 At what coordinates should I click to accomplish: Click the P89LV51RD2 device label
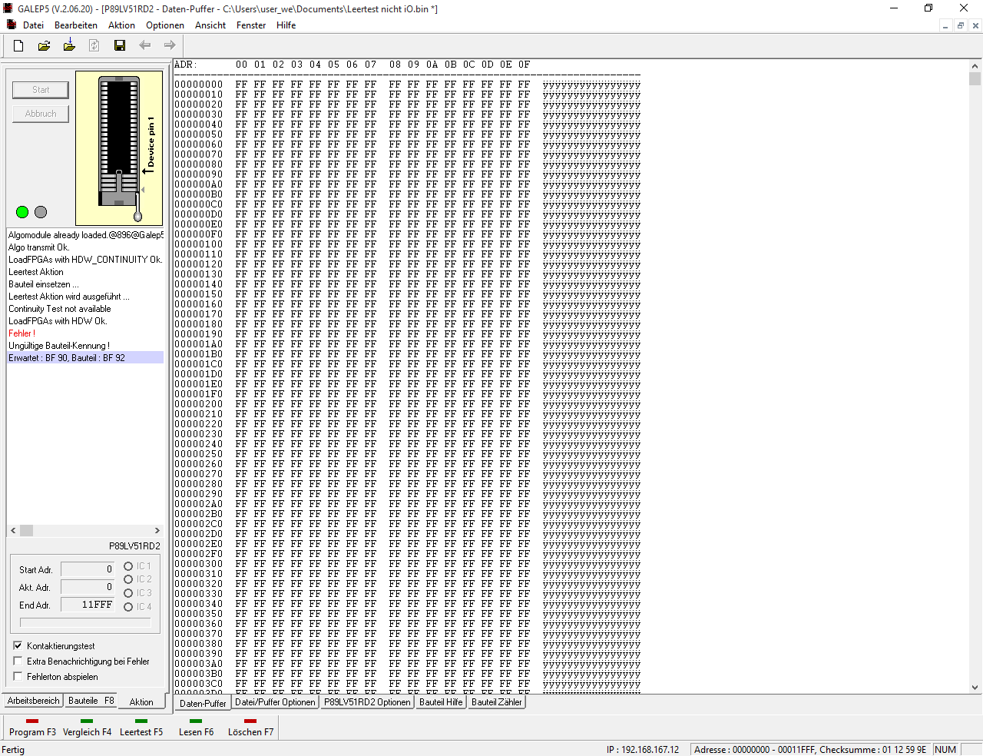(134, 546)
